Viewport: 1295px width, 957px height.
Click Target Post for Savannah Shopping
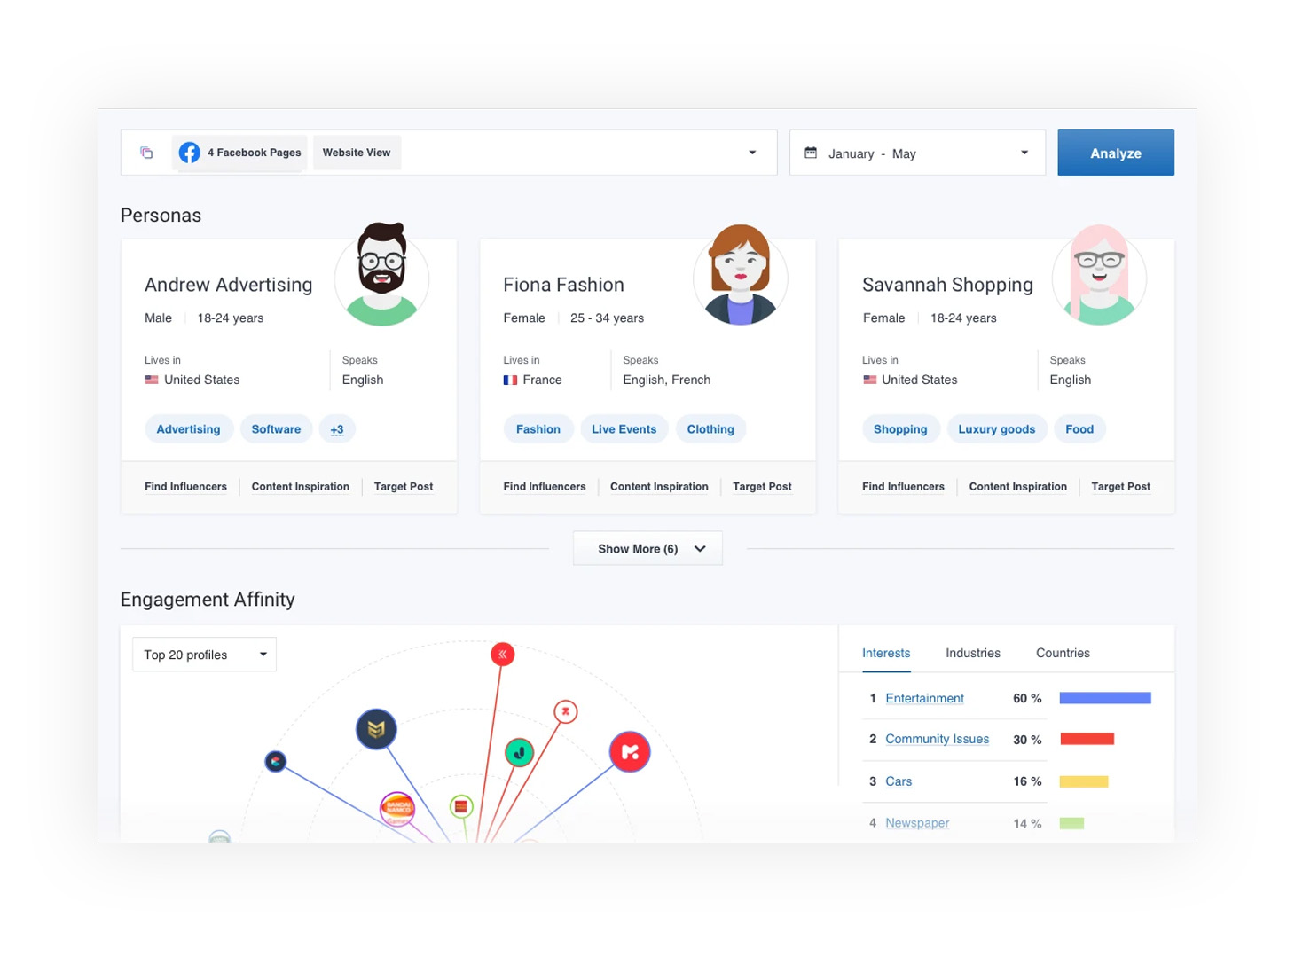click(x=1121, y=487)
